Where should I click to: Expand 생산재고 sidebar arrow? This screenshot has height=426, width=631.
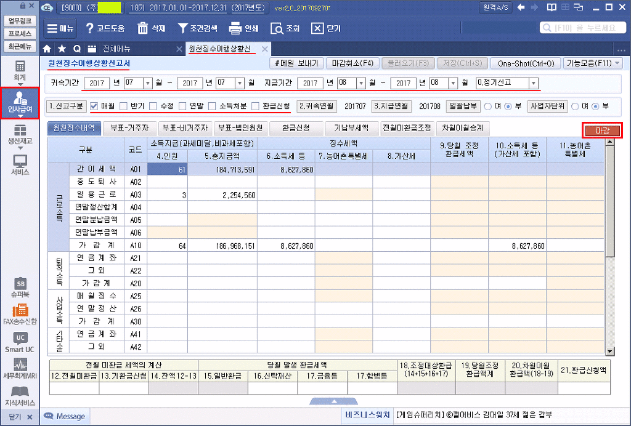pyautogui.click(x=20, y=148)
